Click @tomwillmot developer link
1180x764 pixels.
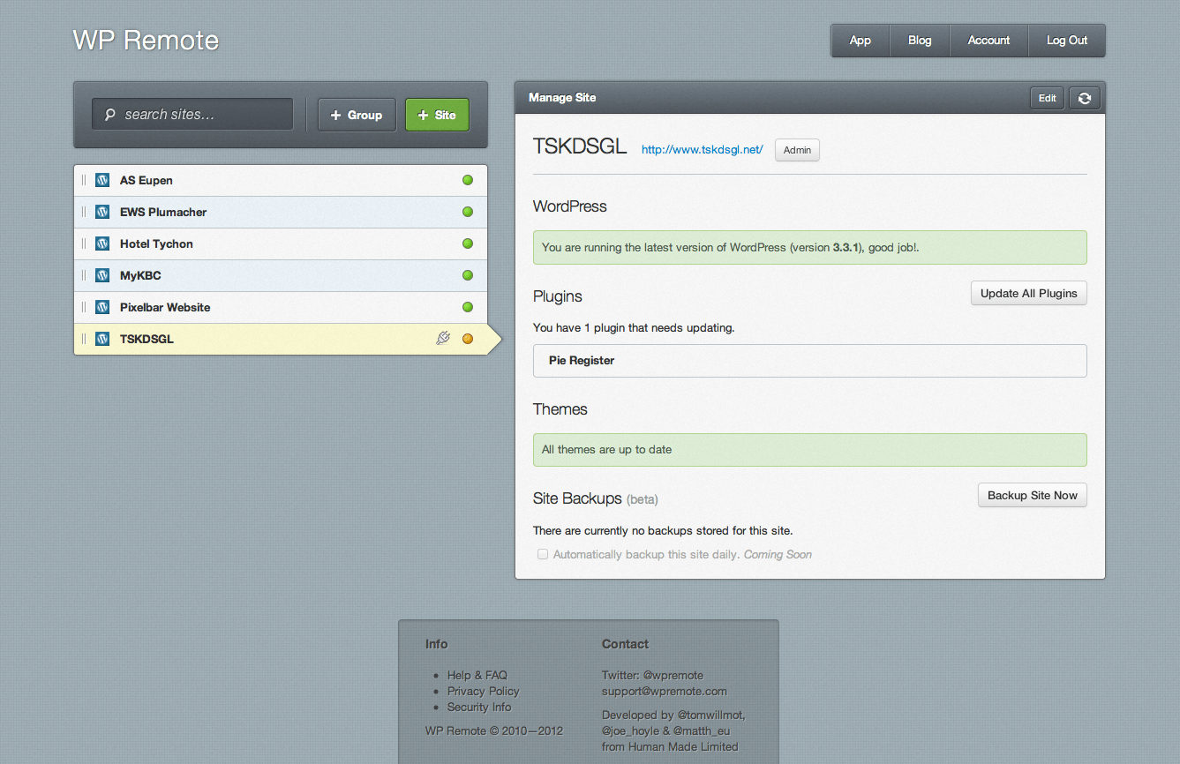coord(710,715)
